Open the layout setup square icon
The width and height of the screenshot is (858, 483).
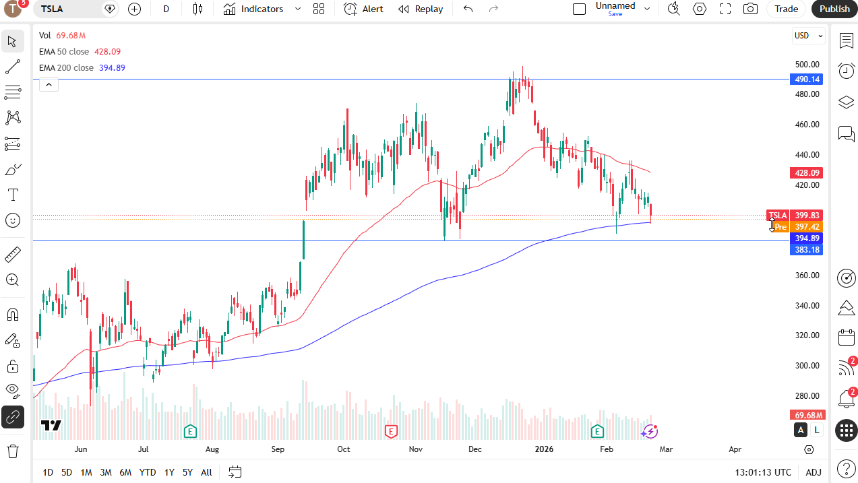[579, 9]
